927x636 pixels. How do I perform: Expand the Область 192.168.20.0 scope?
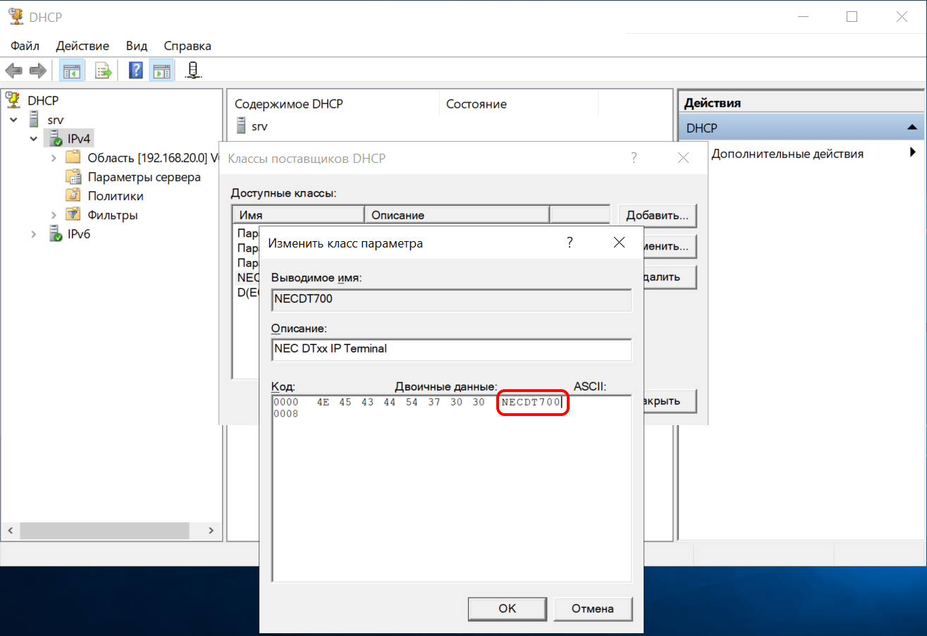tap(54, 158)
